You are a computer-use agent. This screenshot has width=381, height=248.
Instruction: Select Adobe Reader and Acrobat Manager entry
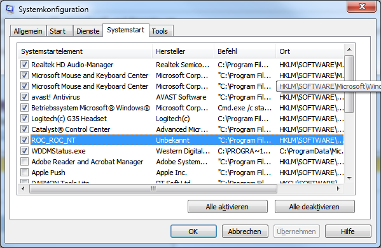pyautogui.click(x=87, y=162)
